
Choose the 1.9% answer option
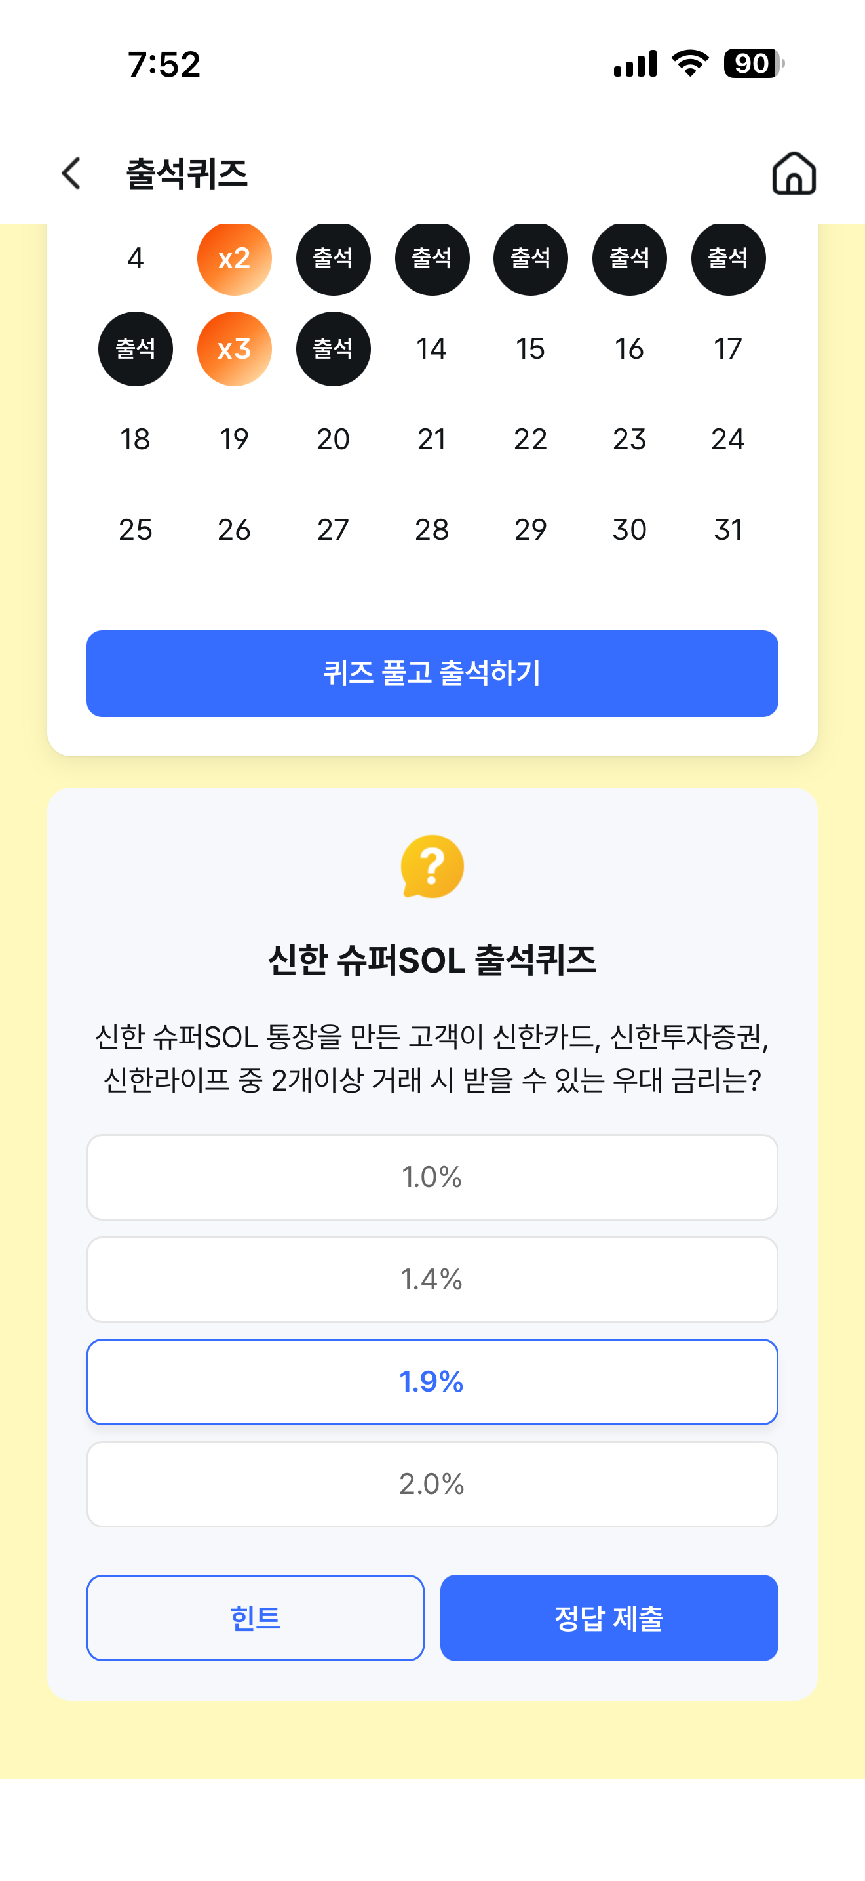432,1381
